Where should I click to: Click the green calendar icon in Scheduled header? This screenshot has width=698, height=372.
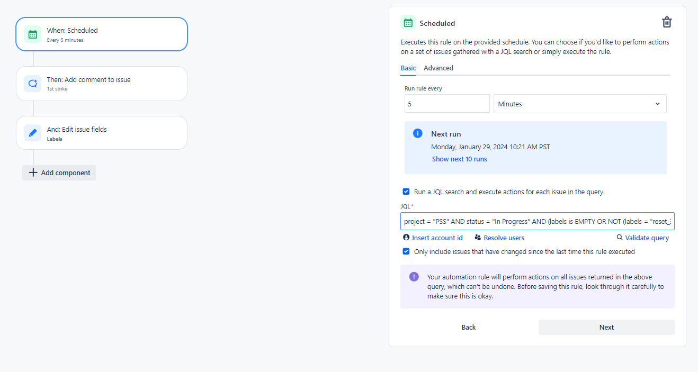tap(408, 23)
